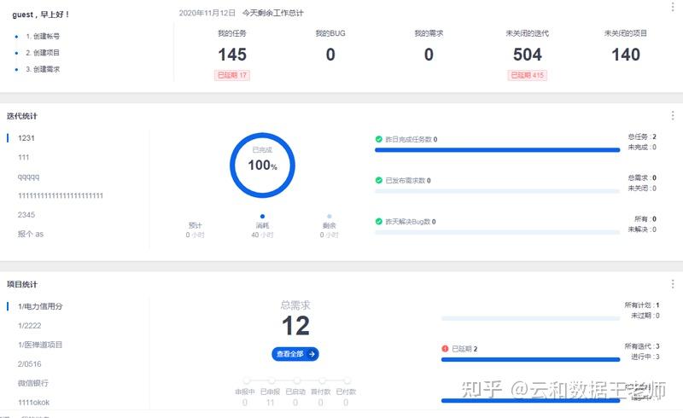This screenshot has height=418, width=683.
Task: Click the green check beside 已发布需求数
Action: (378, 180)
